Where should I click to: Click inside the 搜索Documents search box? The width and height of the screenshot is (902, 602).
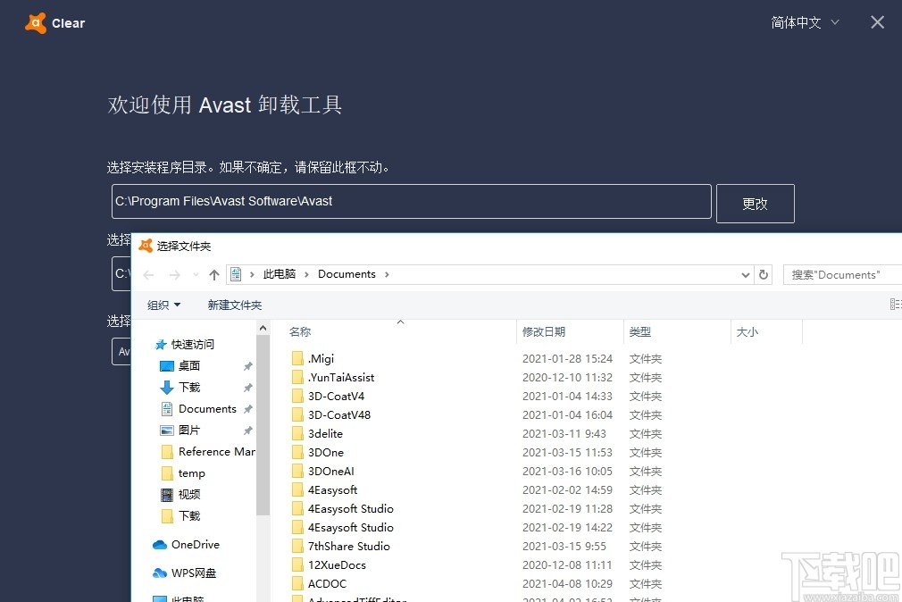pos(844,274)
